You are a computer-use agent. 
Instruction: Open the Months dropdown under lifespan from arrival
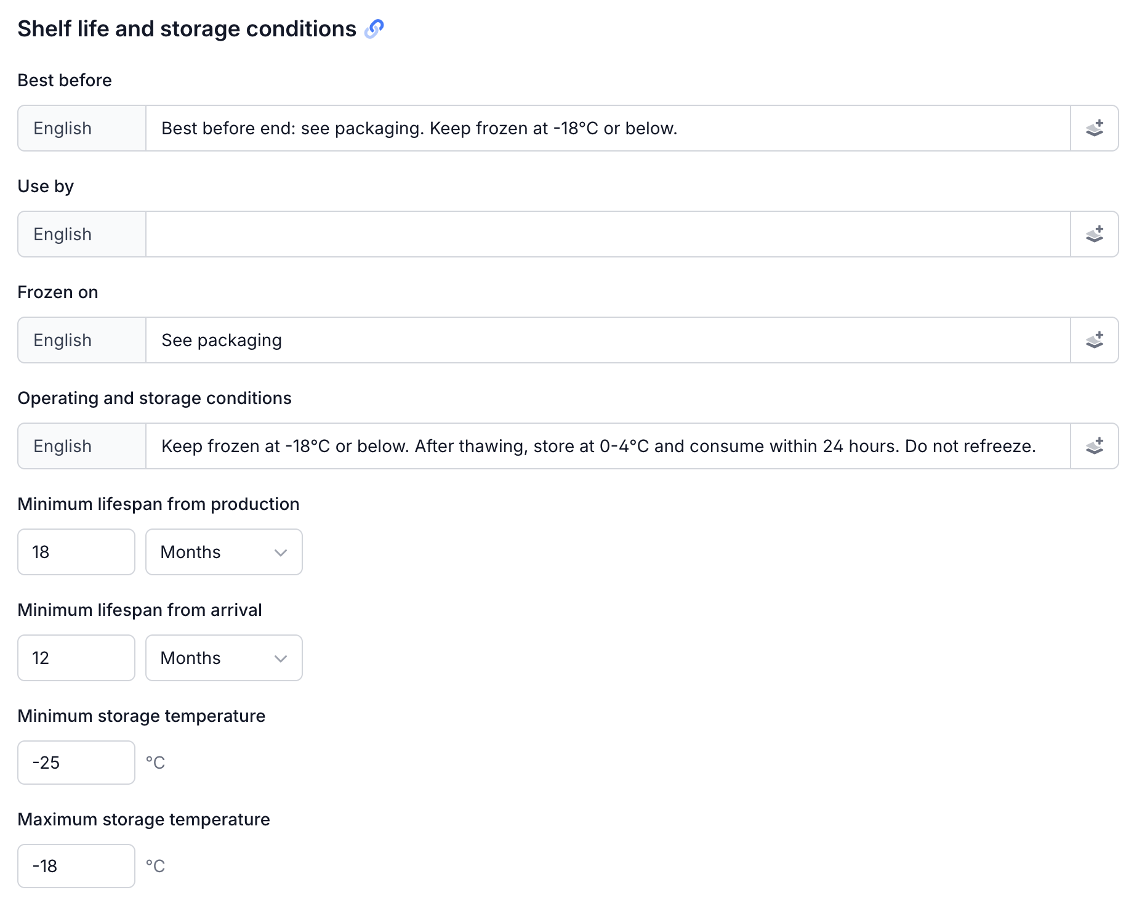tap(223, 658)
